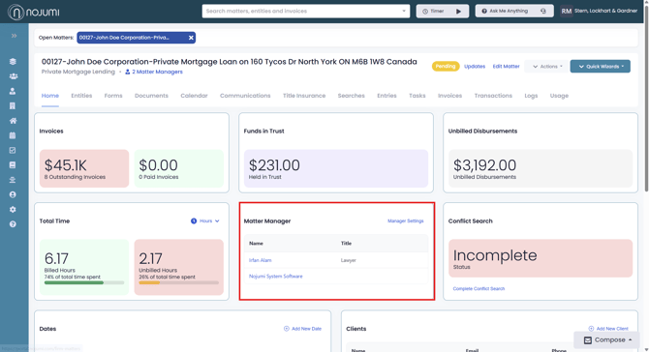649x352 pixels.
Task: Open Irfan Alam manager profile
Action: (261, 260)
